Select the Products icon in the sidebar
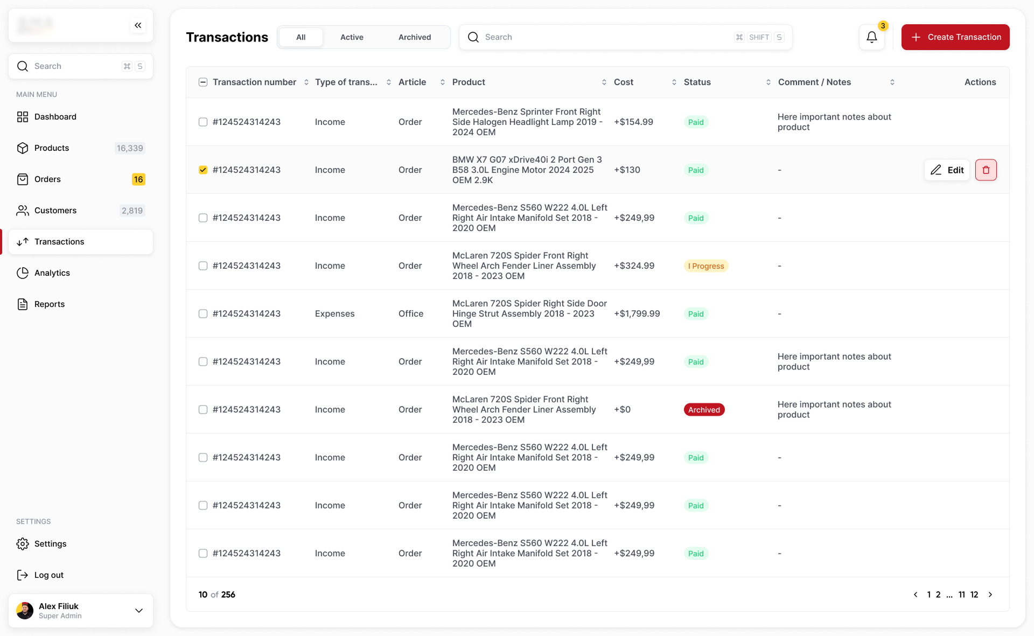1034x636 pixels. click(x=23, y=148)
